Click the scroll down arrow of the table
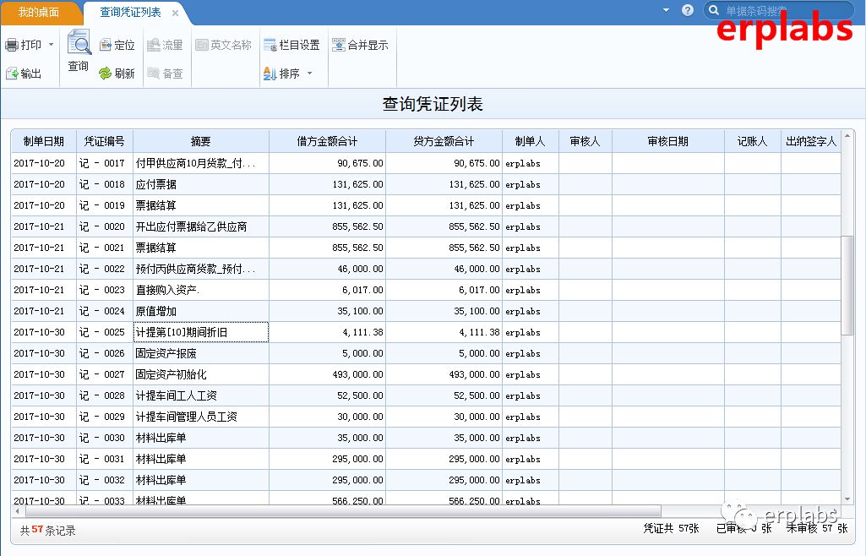The width and height of the screenshot is (866, 556). [847, 499]
